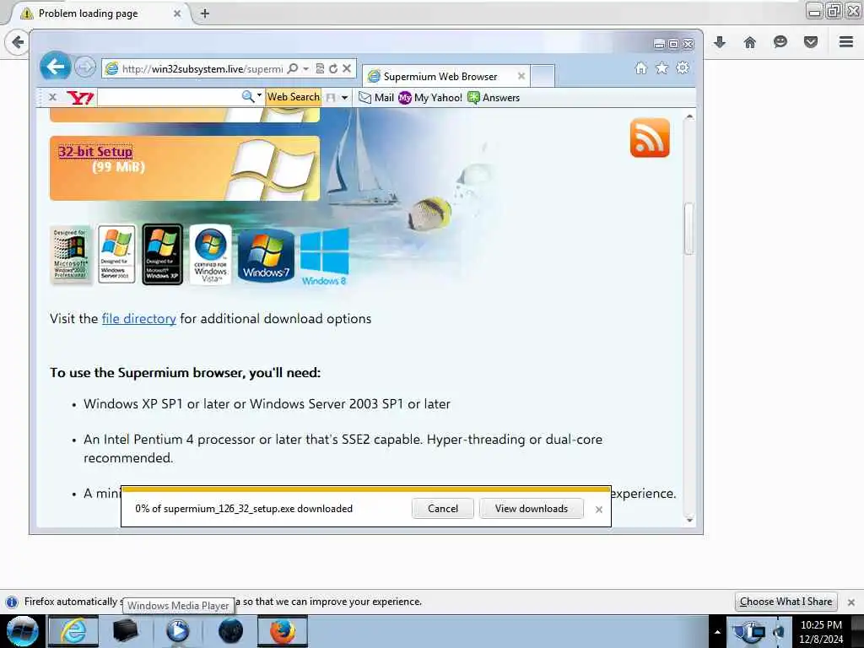Open My Yahoo! on the toolbar
Screen dimensions: 864x648
click(430, 98)
